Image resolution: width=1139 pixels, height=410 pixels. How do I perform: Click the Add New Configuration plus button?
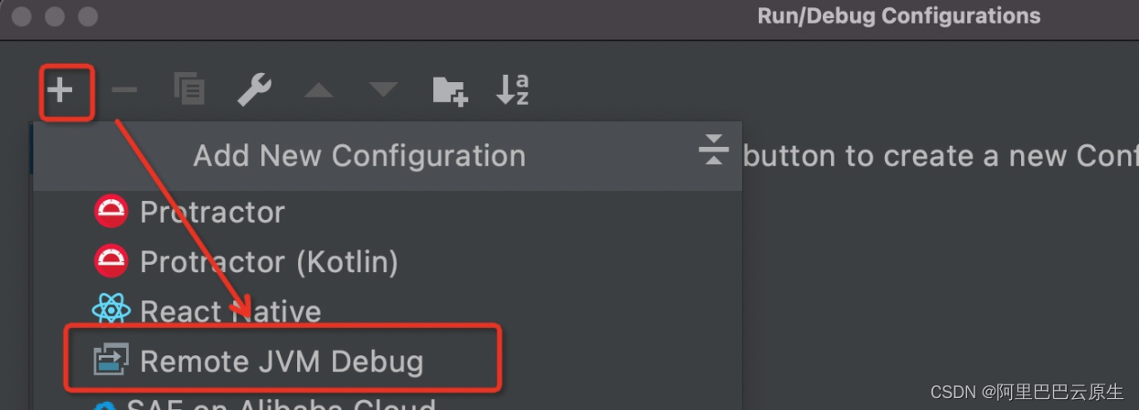click(59, 89)
